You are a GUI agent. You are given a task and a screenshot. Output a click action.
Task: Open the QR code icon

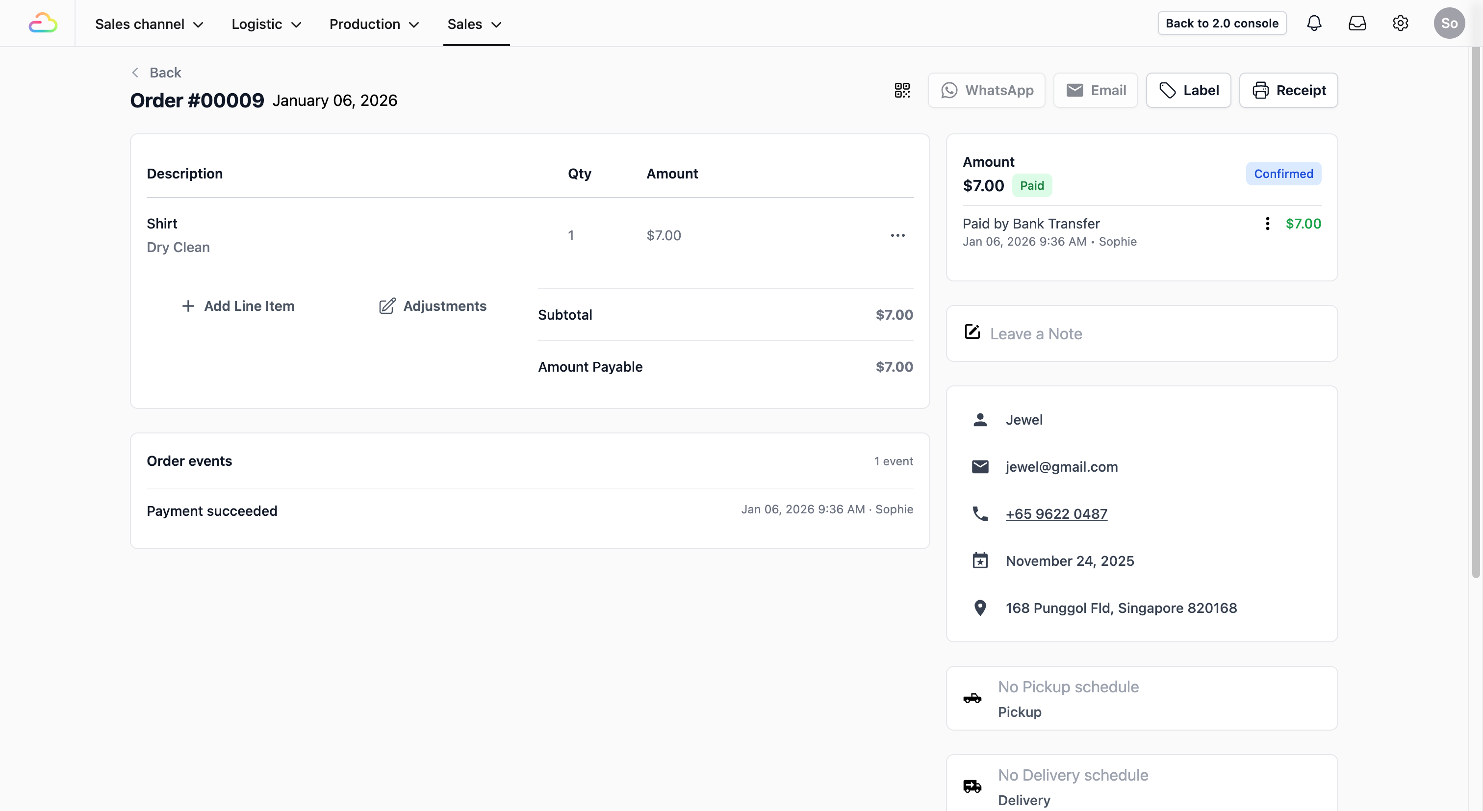902,90
